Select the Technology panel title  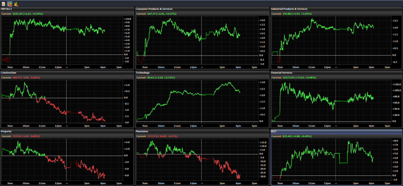point(143,73)
